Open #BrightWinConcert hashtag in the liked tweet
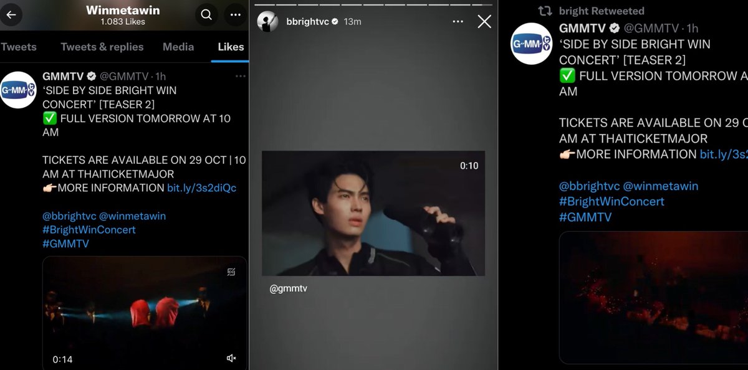This screenshot has height=370, width=748. (89, 230)
